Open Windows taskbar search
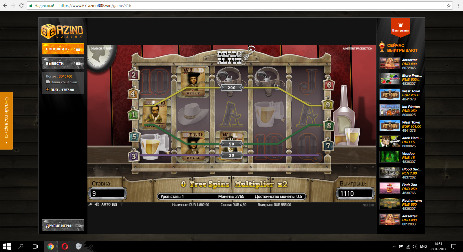 [21, 246]
